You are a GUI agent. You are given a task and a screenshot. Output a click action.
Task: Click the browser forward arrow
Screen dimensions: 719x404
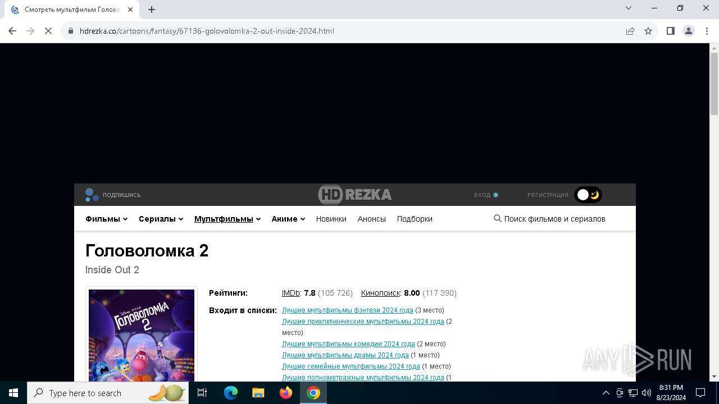pyautogui.click(x=30, y=31)
